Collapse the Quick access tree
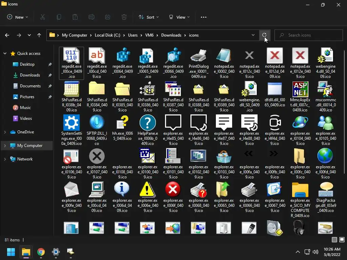Image resolution: width=347 pixels, height=260 pixels. (x=5, y=53)
